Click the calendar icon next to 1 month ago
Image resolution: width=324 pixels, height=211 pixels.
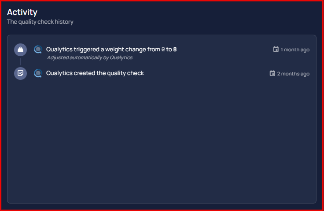(x=276, y=50)
